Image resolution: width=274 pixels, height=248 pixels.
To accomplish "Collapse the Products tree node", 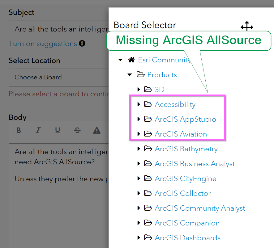I will point(129,74).
